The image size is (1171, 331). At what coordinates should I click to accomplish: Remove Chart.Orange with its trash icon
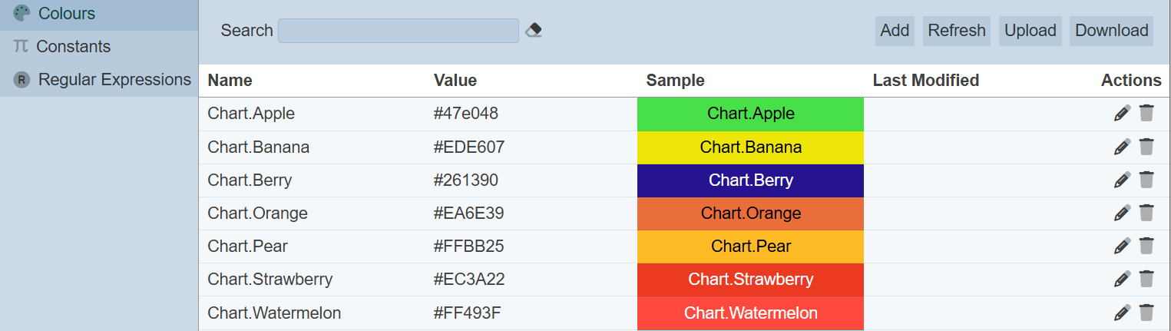pos(1146,213)
